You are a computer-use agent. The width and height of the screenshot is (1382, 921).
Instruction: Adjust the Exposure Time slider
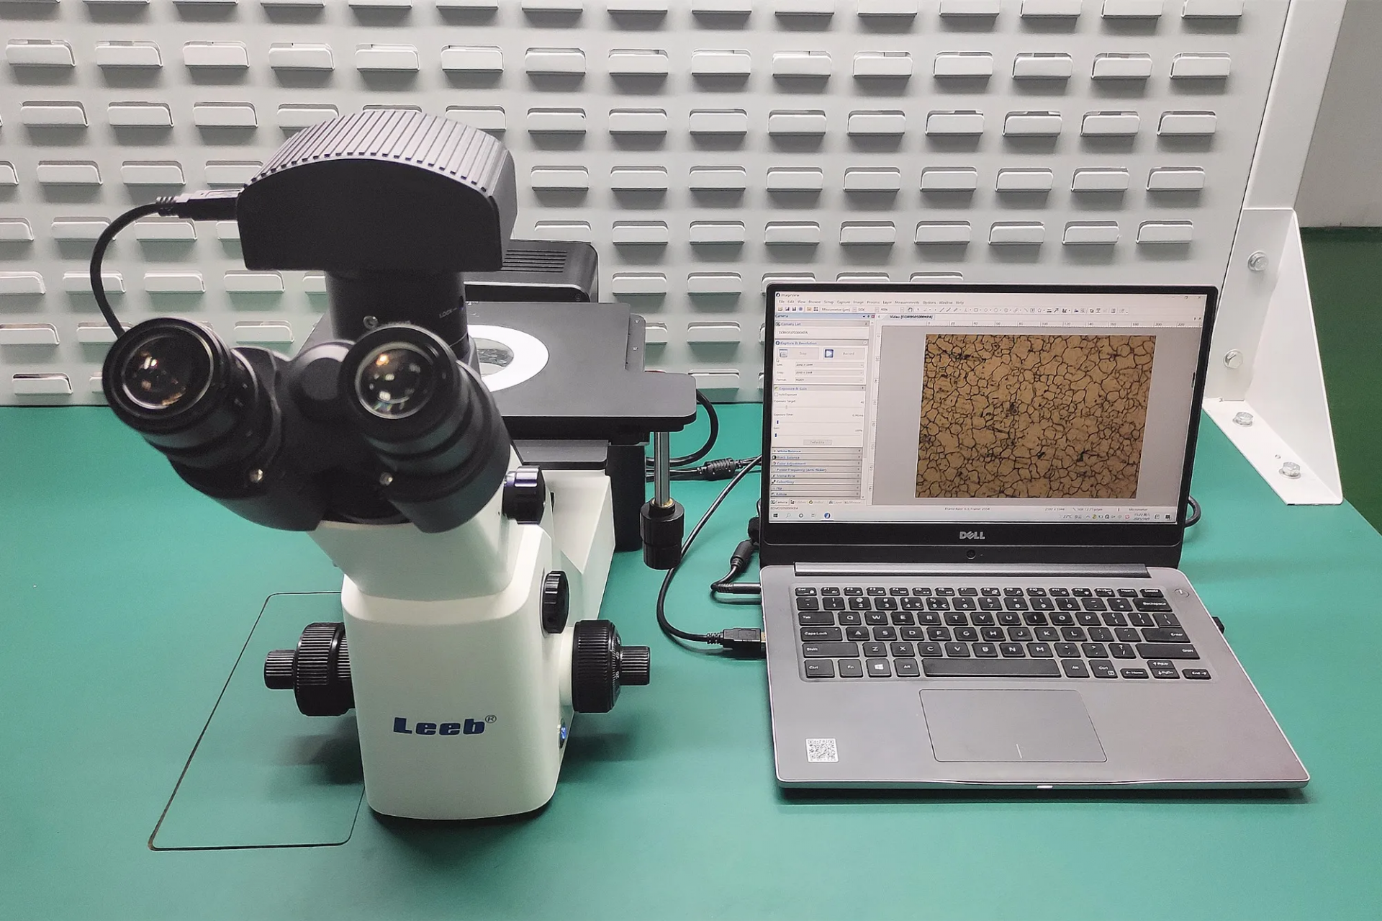click(x=777, y=422)
